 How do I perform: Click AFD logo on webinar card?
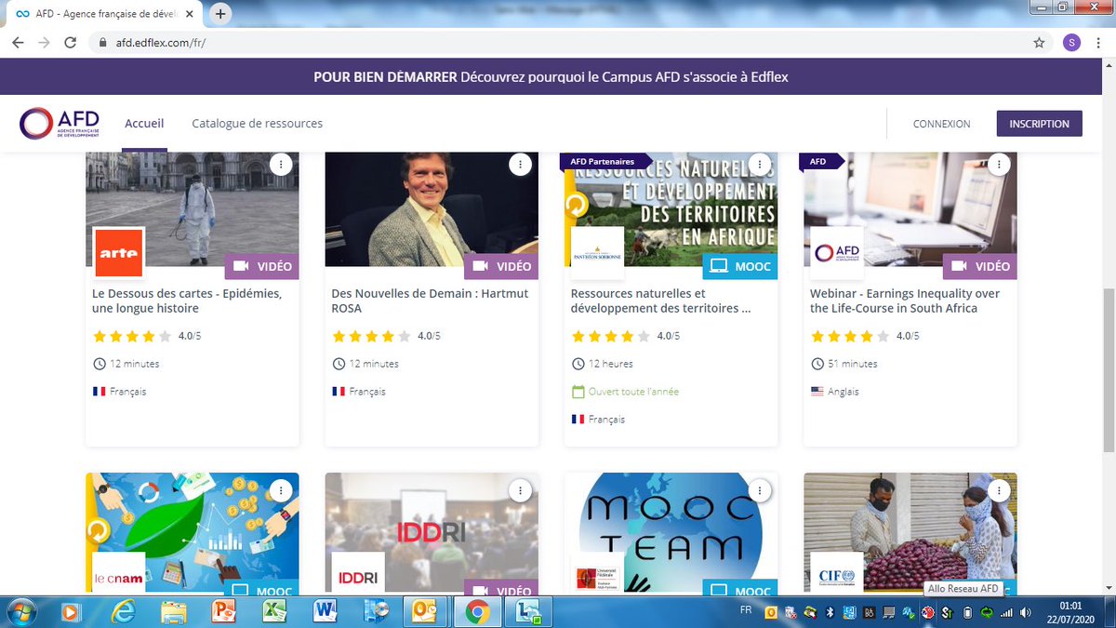(837, 253)
